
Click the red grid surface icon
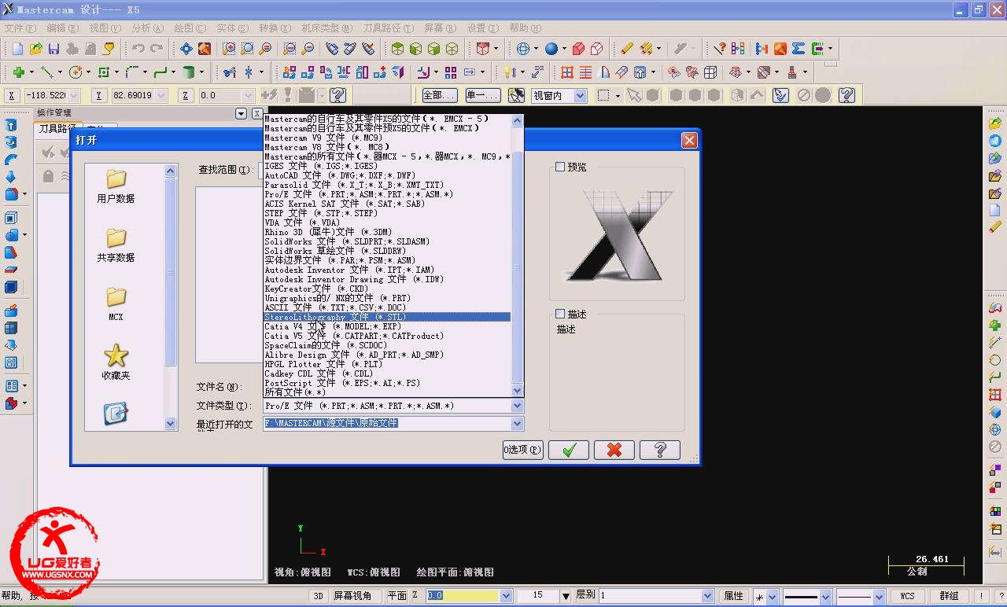[x=567, y=72]
